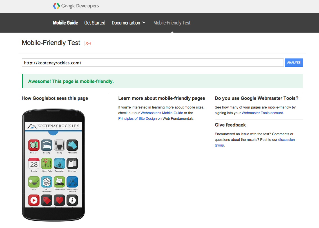Expand the Documentation dropdown arrow
The image size is (319, 228).
pos(144,22)
